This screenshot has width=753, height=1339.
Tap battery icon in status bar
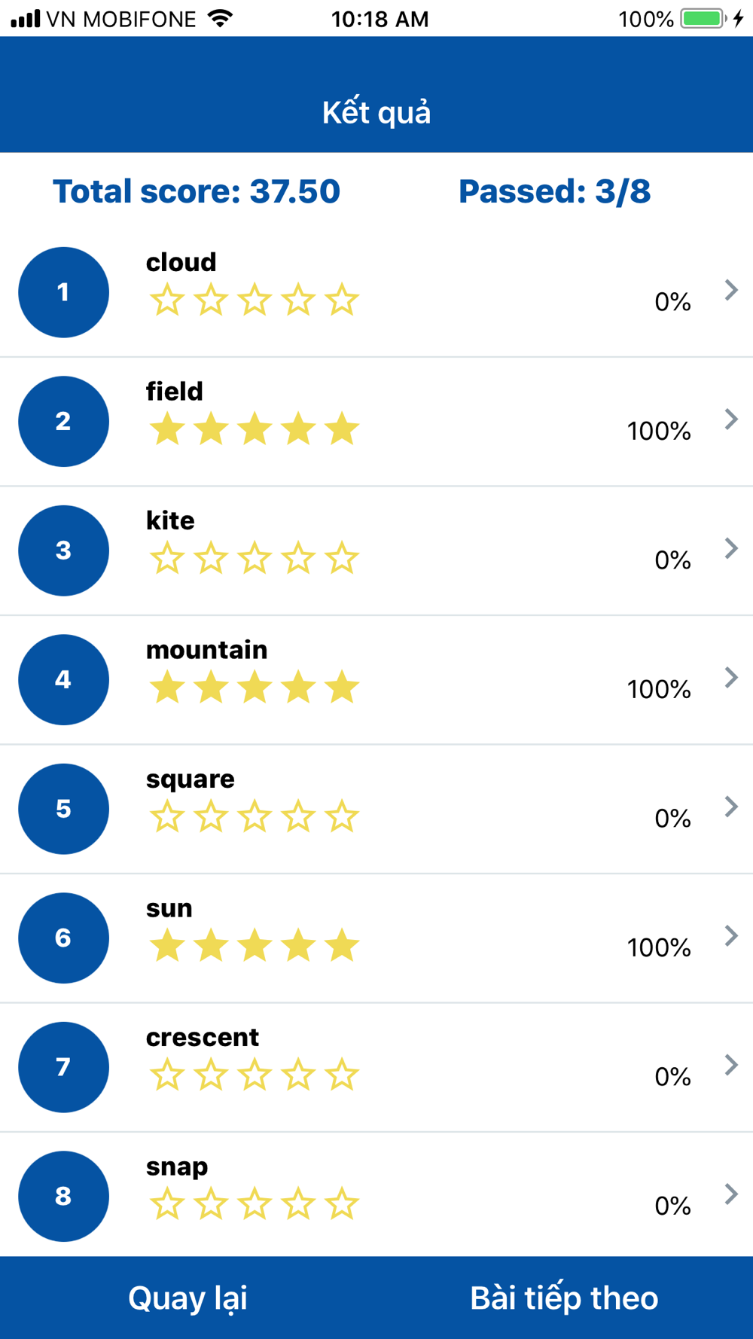coord(703,18)
